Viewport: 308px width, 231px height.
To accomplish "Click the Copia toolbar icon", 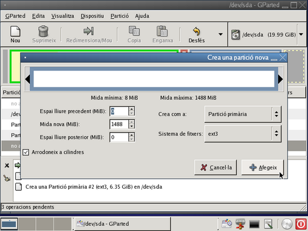I will (134, 31).
